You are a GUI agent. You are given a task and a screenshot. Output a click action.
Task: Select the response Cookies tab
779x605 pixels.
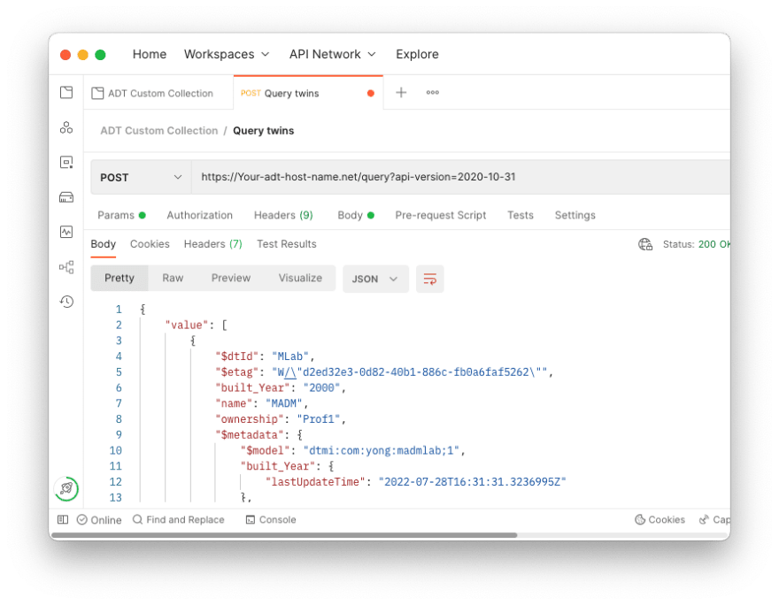(150, 244)
